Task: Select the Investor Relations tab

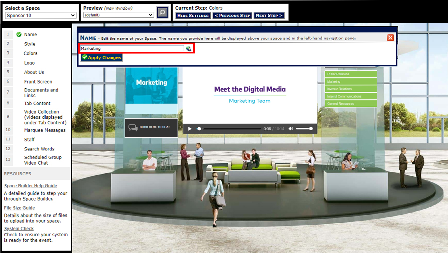Action: 350,89
